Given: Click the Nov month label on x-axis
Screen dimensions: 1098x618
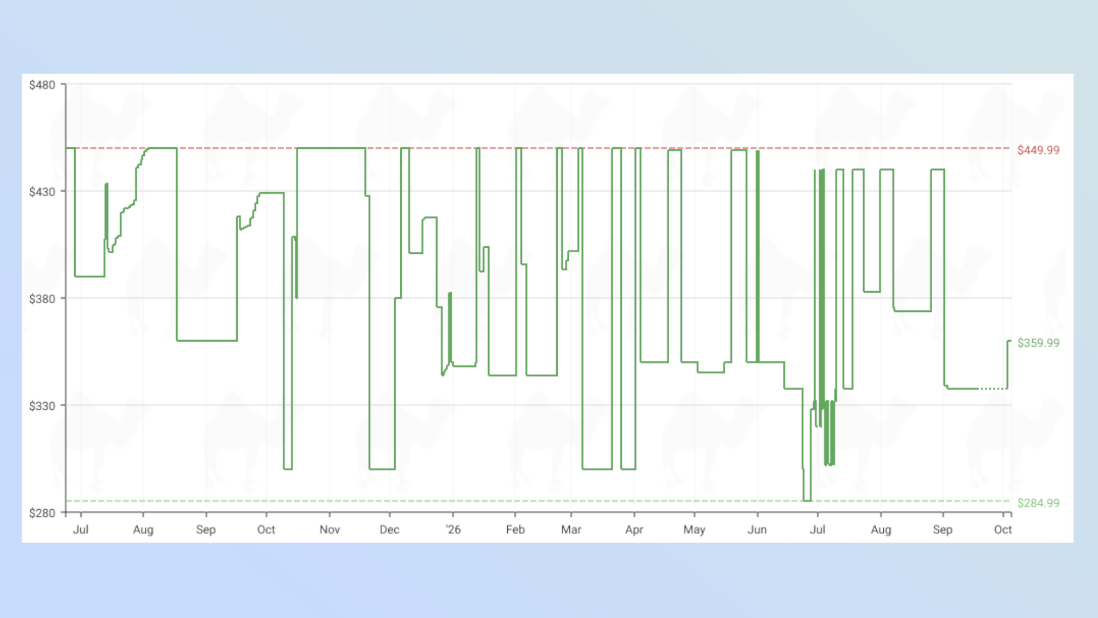Looking at the screenshot, I should click(x=329, y=530).
